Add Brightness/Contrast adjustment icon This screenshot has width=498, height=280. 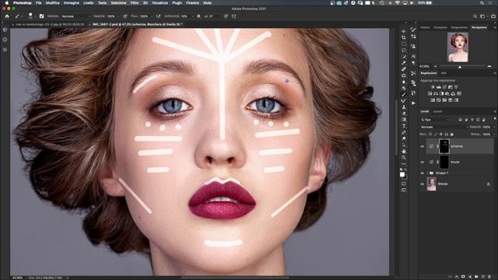tap(433, 87)
